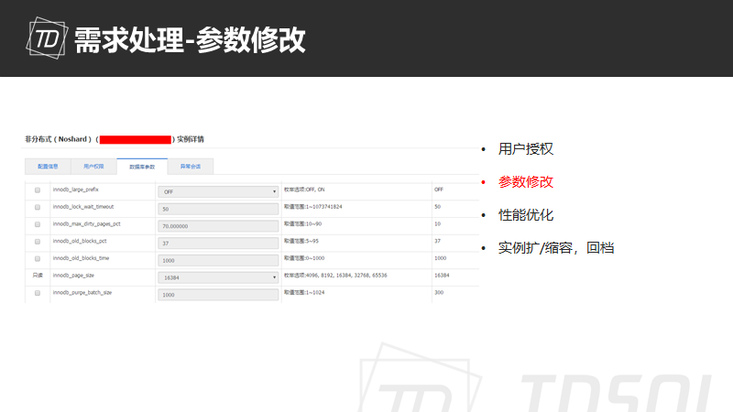Select the innodb_old_blocks_pct checkbox

(38, 242)
